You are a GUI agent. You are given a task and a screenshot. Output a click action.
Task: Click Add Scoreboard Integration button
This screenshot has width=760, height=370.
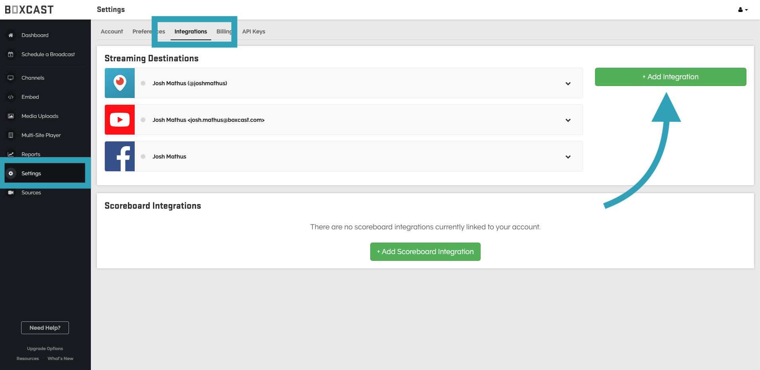click(425, 252)
